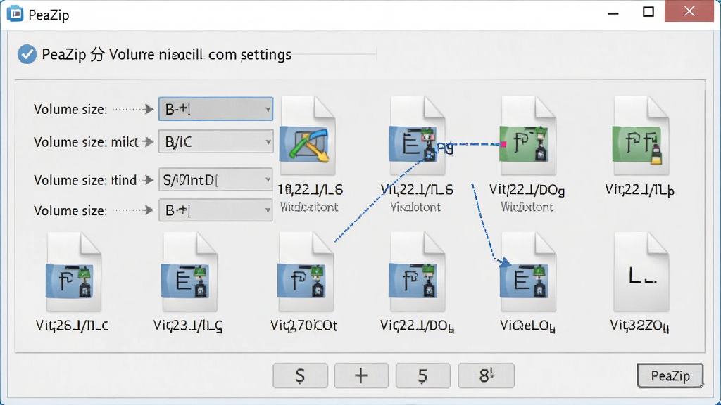Image resolution: width=721 pixels, height=405 pixels.
Task: Click the S button in the bottom bar
Action: tap(300, 375)
